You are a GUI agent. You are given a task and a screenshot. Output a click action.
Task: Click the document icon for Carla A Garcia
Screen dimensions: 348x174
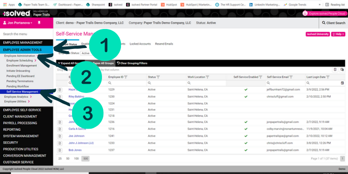[59, 129]
